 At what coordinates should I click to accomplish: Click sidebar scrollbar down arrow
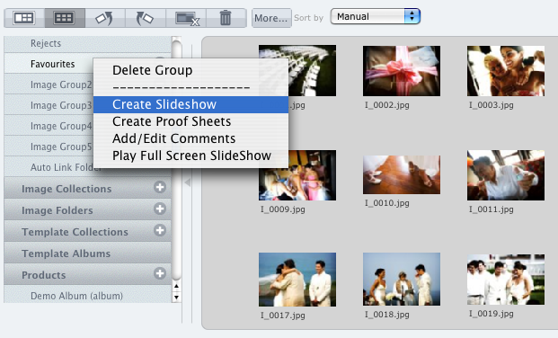[x=176, y=297]
